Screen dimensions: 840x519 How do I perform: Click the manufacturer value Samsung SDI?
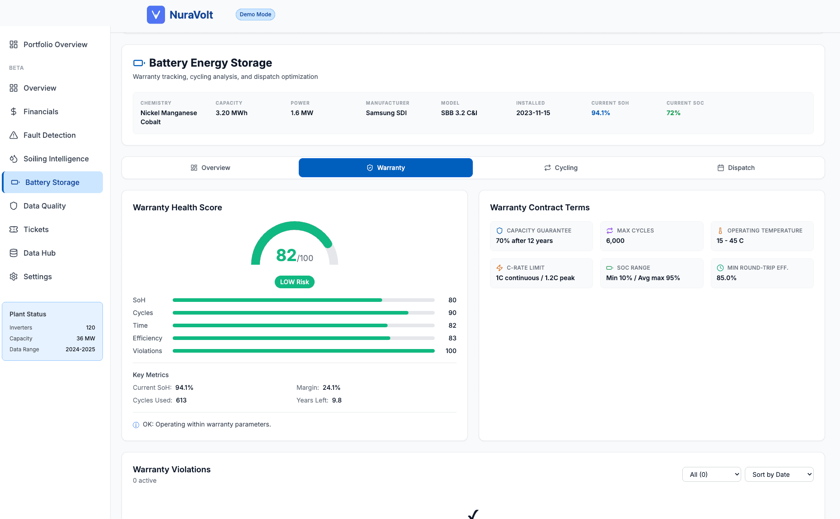(386, 113)
